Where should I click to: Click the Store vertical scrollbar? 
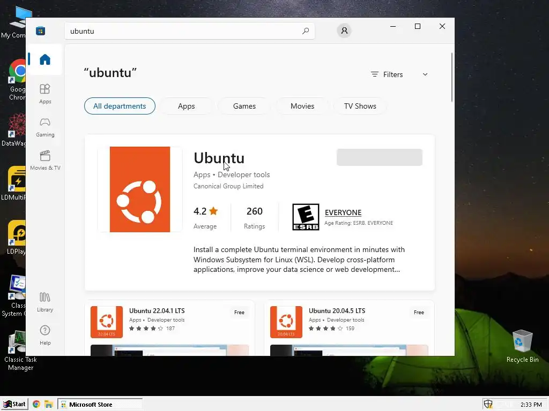[451, 77]
